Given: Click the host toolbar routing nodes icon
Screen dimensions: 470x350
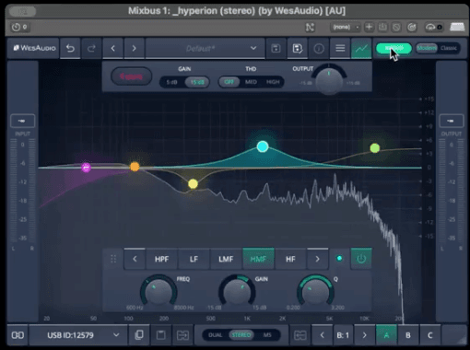Looking at the screenshot, I should click(x=310, y=28).
